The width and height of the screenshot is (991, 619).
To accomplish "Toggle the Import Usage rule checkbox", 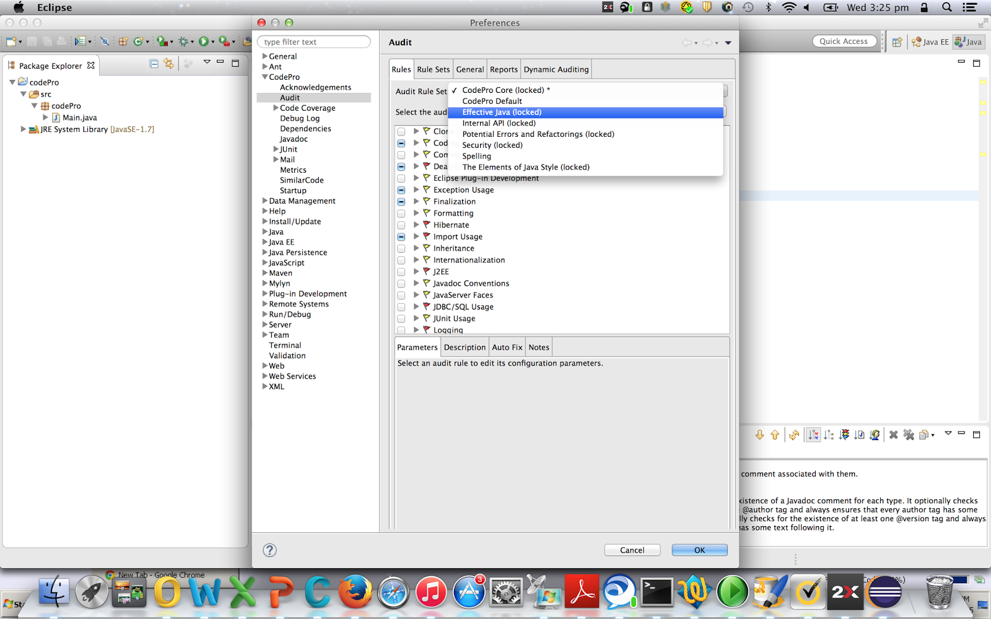I will pyautogui.click(x=401, y=237).
